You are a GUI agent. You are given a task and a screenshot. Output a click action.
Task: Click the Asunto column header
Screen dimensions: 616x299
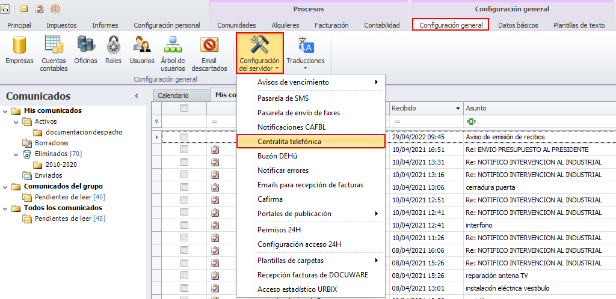(540, 108)
